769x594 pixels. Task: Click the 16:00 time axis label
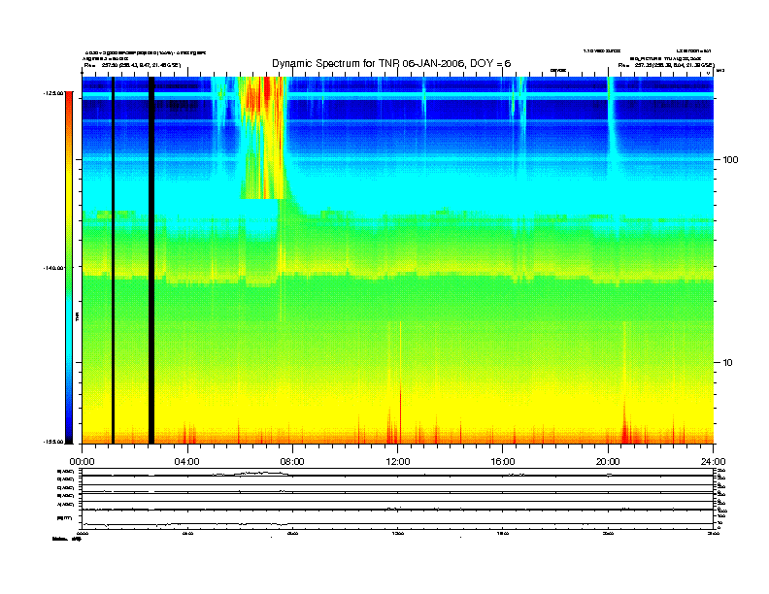point(503,462)
